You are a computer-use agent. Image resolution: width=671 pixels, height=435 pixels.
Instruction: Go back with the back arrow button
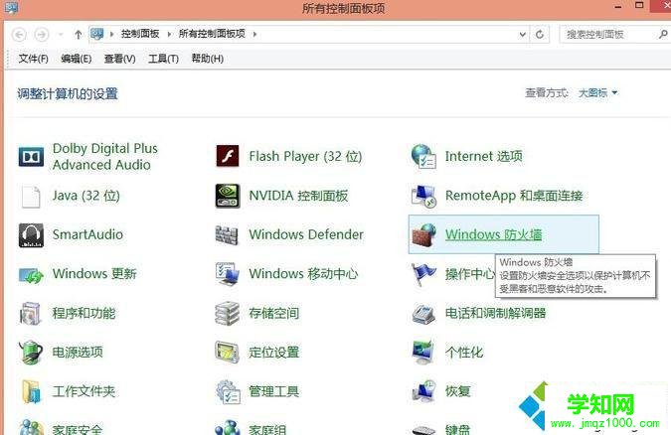19,34
